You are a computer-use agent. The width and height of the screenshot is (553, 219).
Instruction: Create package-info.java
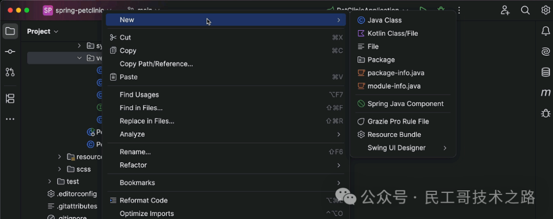[x=403, y=73]
